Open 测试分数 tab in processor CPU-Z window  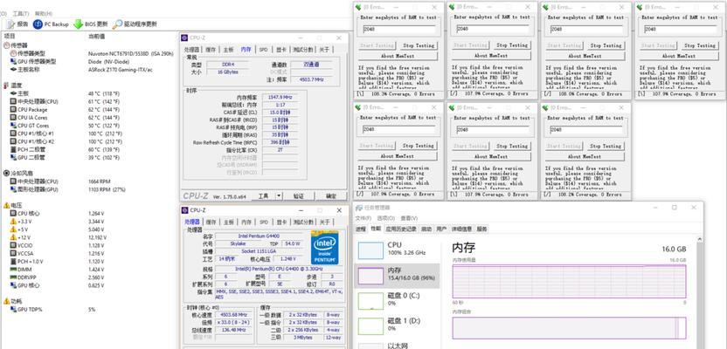click(x=303, y=222)
